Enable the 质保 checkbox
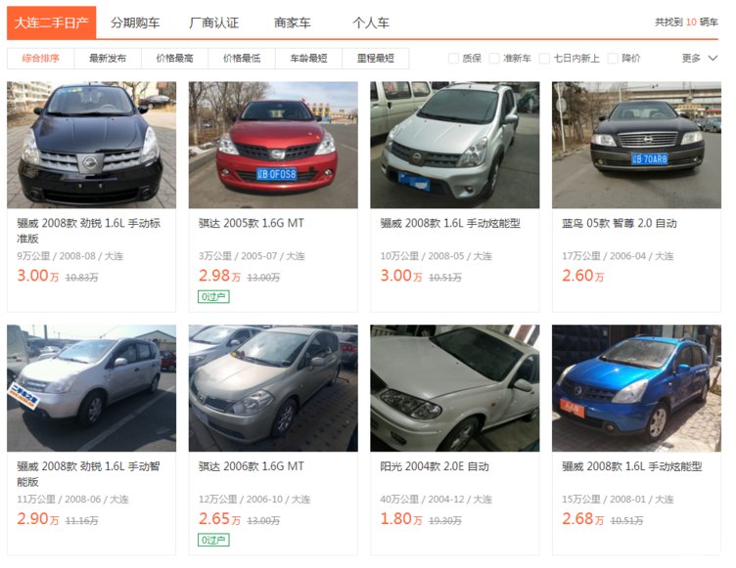The width and height of the screenshot is (736, 568). click(x=453, y=58)
